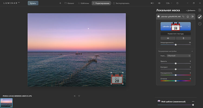This screenshot has width=203, height=108.
Task: Click the filmstrip thumbnail of the sunset photo
Action: (x=6, y=103)
